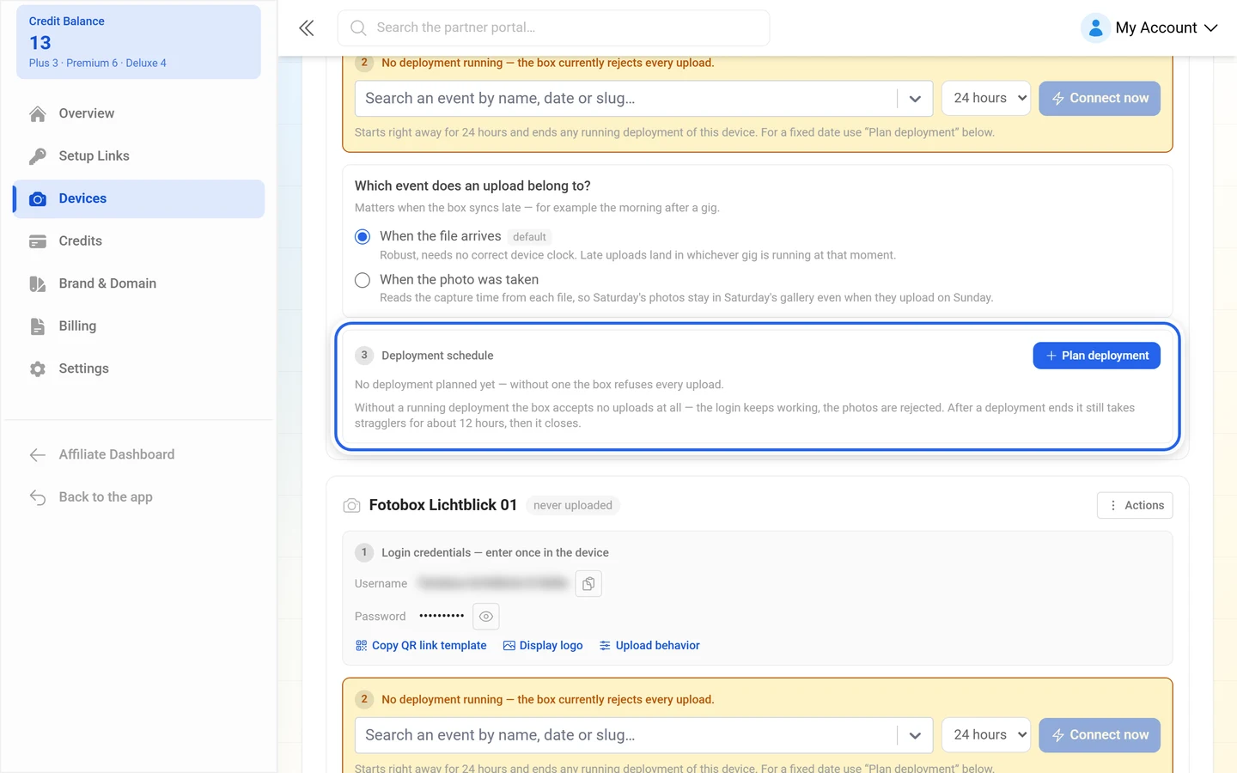Return via the Back to the app icon
The image size is (1237, 773).
[38, 497]
